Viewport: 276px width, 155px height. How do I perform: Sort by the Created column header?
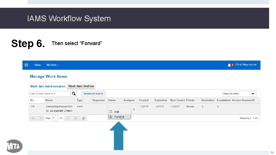pyautogui.click(x=144, y=100)
